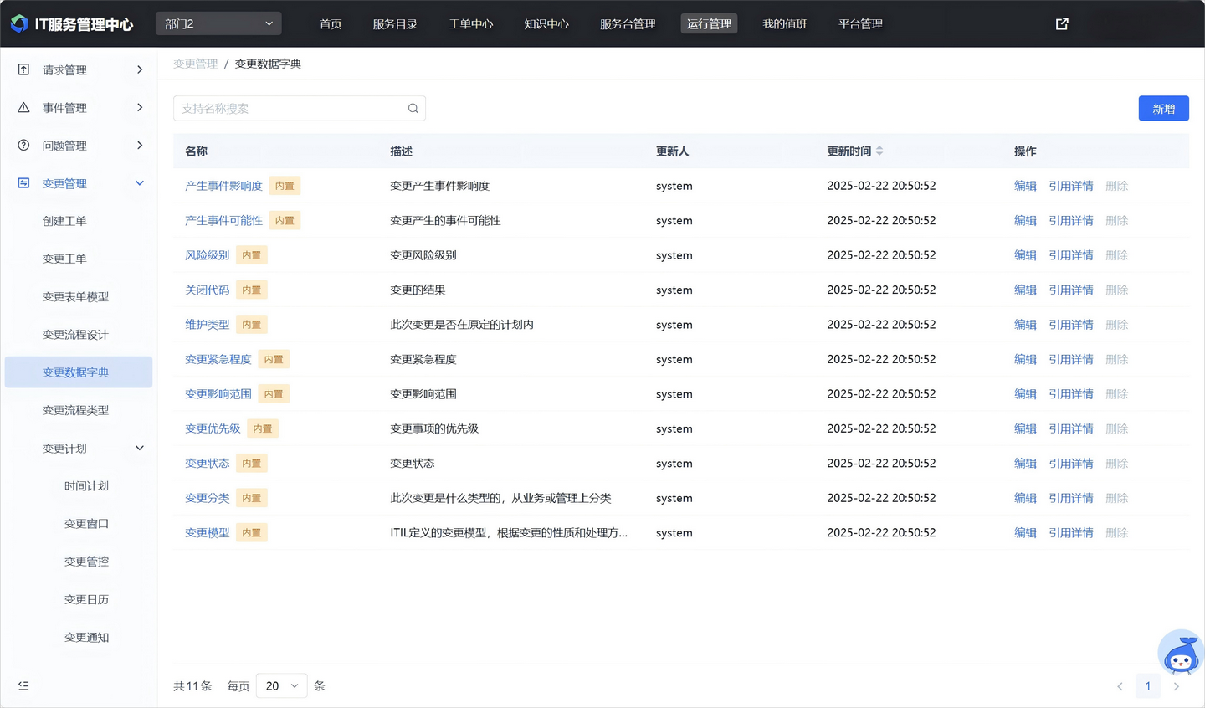Click 编辑 for 变更模型 row
1205x708 pixels.
[1025, 533]
